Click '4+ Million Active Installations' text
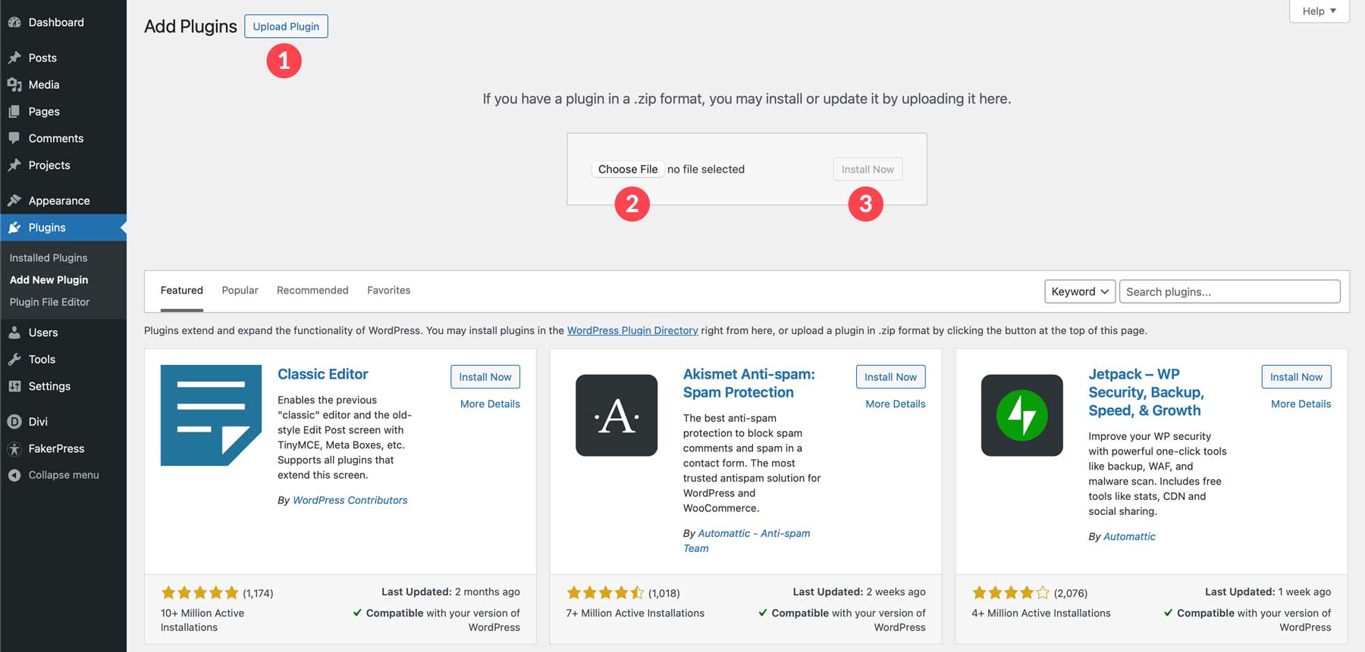Screen dimensions: 1365x652 [x=1041, y=613]
